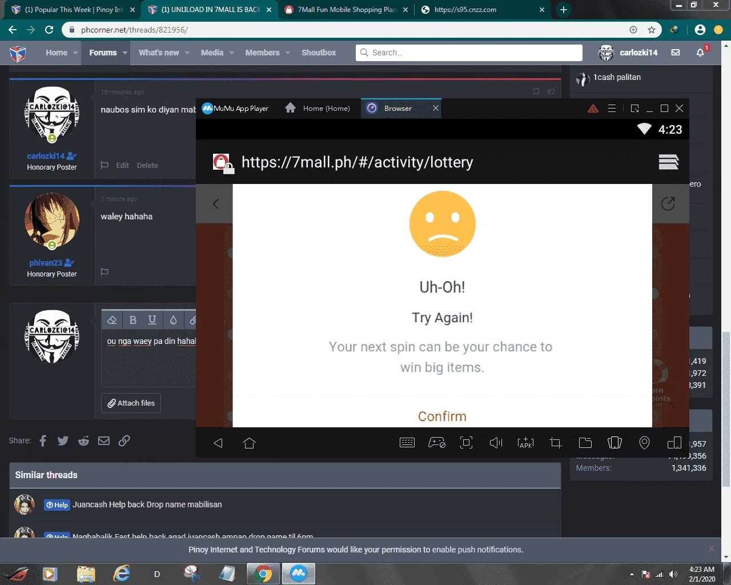Open Internet Explorer from taskbar
This screenshot has height=585, width=731.
coord(121,574)
